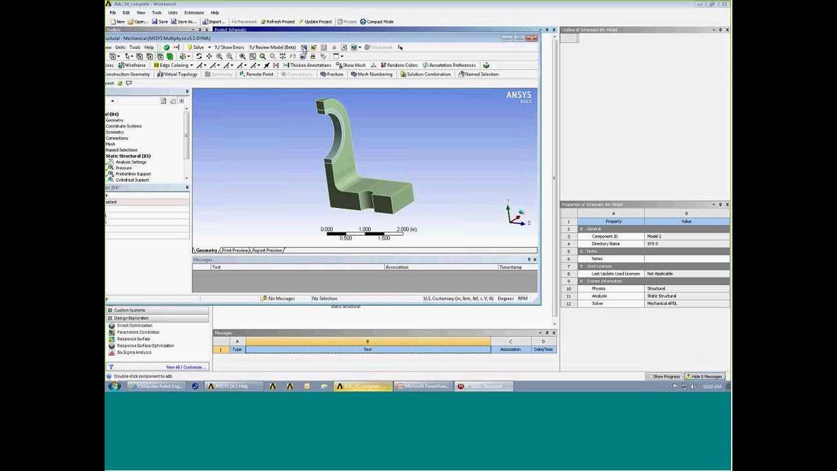This screenshot has height=471, width=837.
Task: Click the green checkmark icon
Action: pyautogui.click(x=166, y=47)
